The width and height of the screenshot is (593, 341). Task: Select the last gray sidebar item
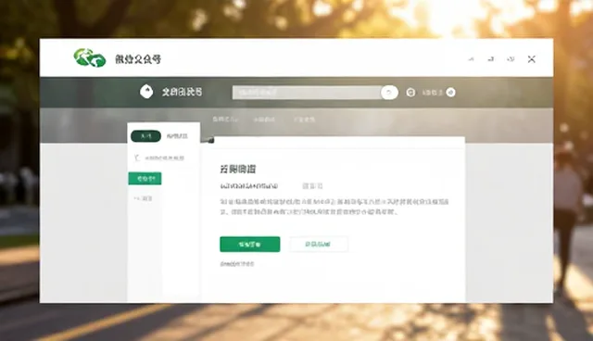(x=143, y=198)
